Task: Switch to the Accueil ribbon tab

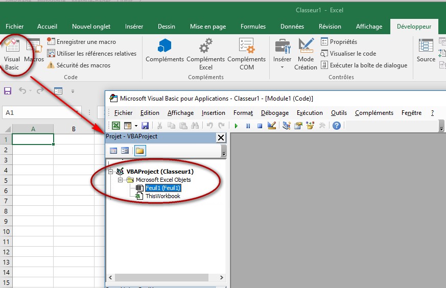Action: [x=47, y=27]
